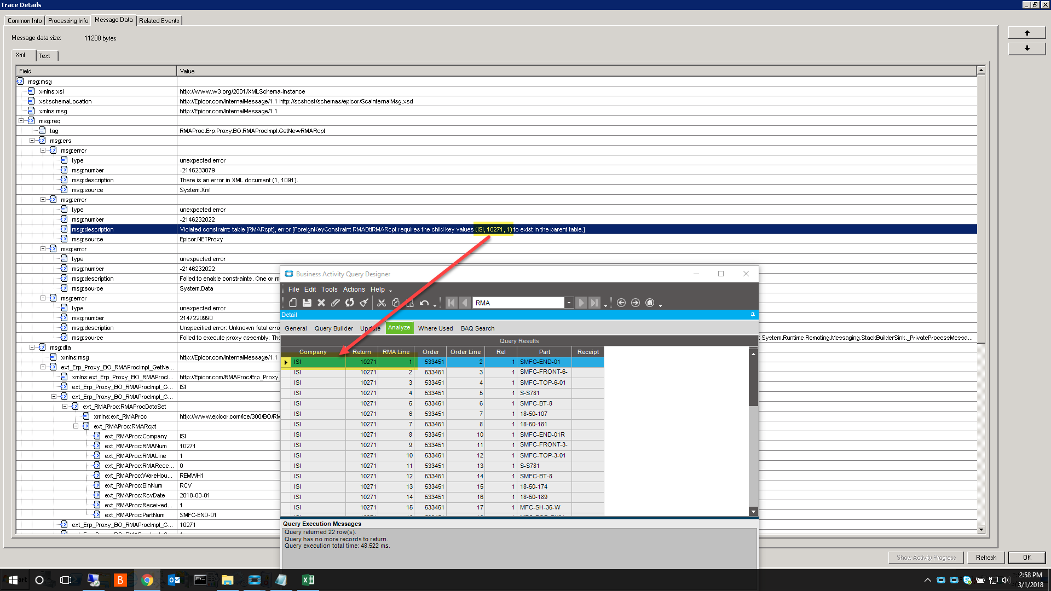The image size is (1051, 591).
Task: Click the New icon in BAQ Designer toolbar
Action: tap(293, 303)
